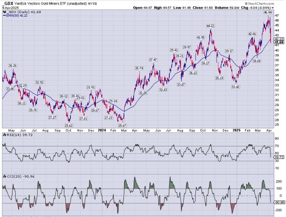Click the 25.67 low price label

pyautogui.click(x=122, y=125)
